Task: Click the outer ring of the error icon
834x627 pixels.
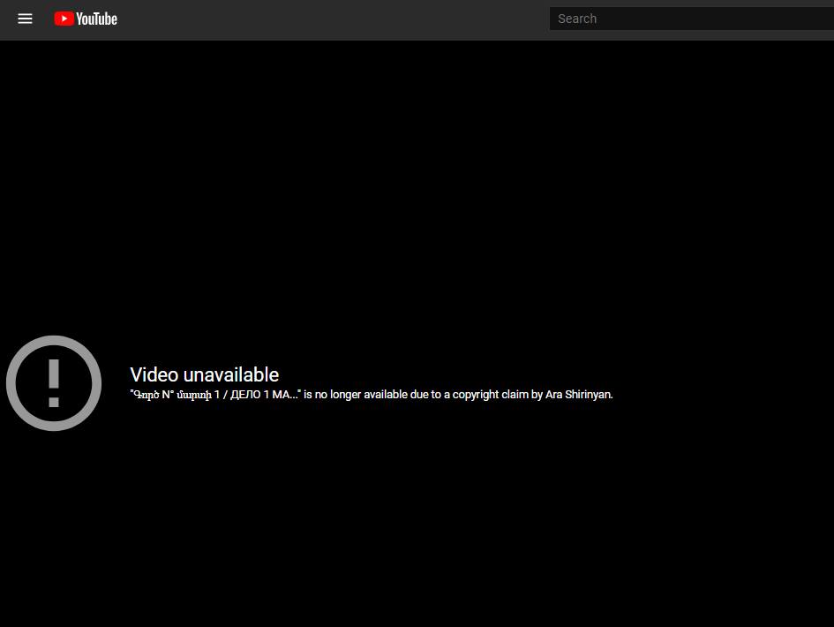Action: click(11, 383)
